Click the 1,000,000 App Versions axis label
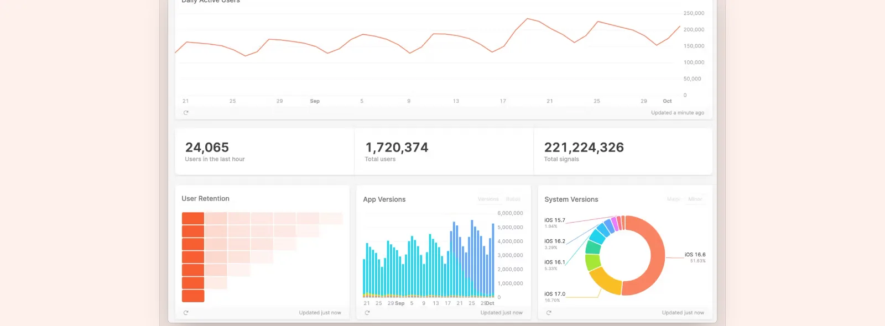The image size is (885, 326). click(510, 283)
